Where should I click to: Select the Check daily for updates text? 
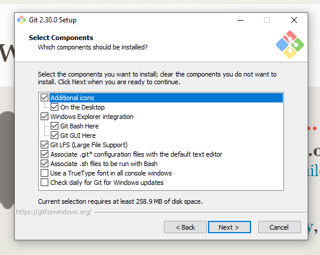(x=107, y=183)
